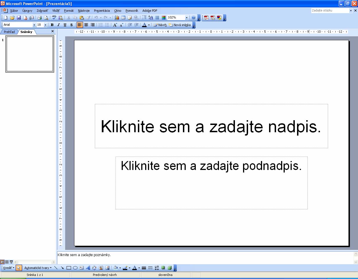Image resolution: width=358 pixels, height=279 pixels.
Task: Select the oval drawing tool
Action: click(75, 268)
